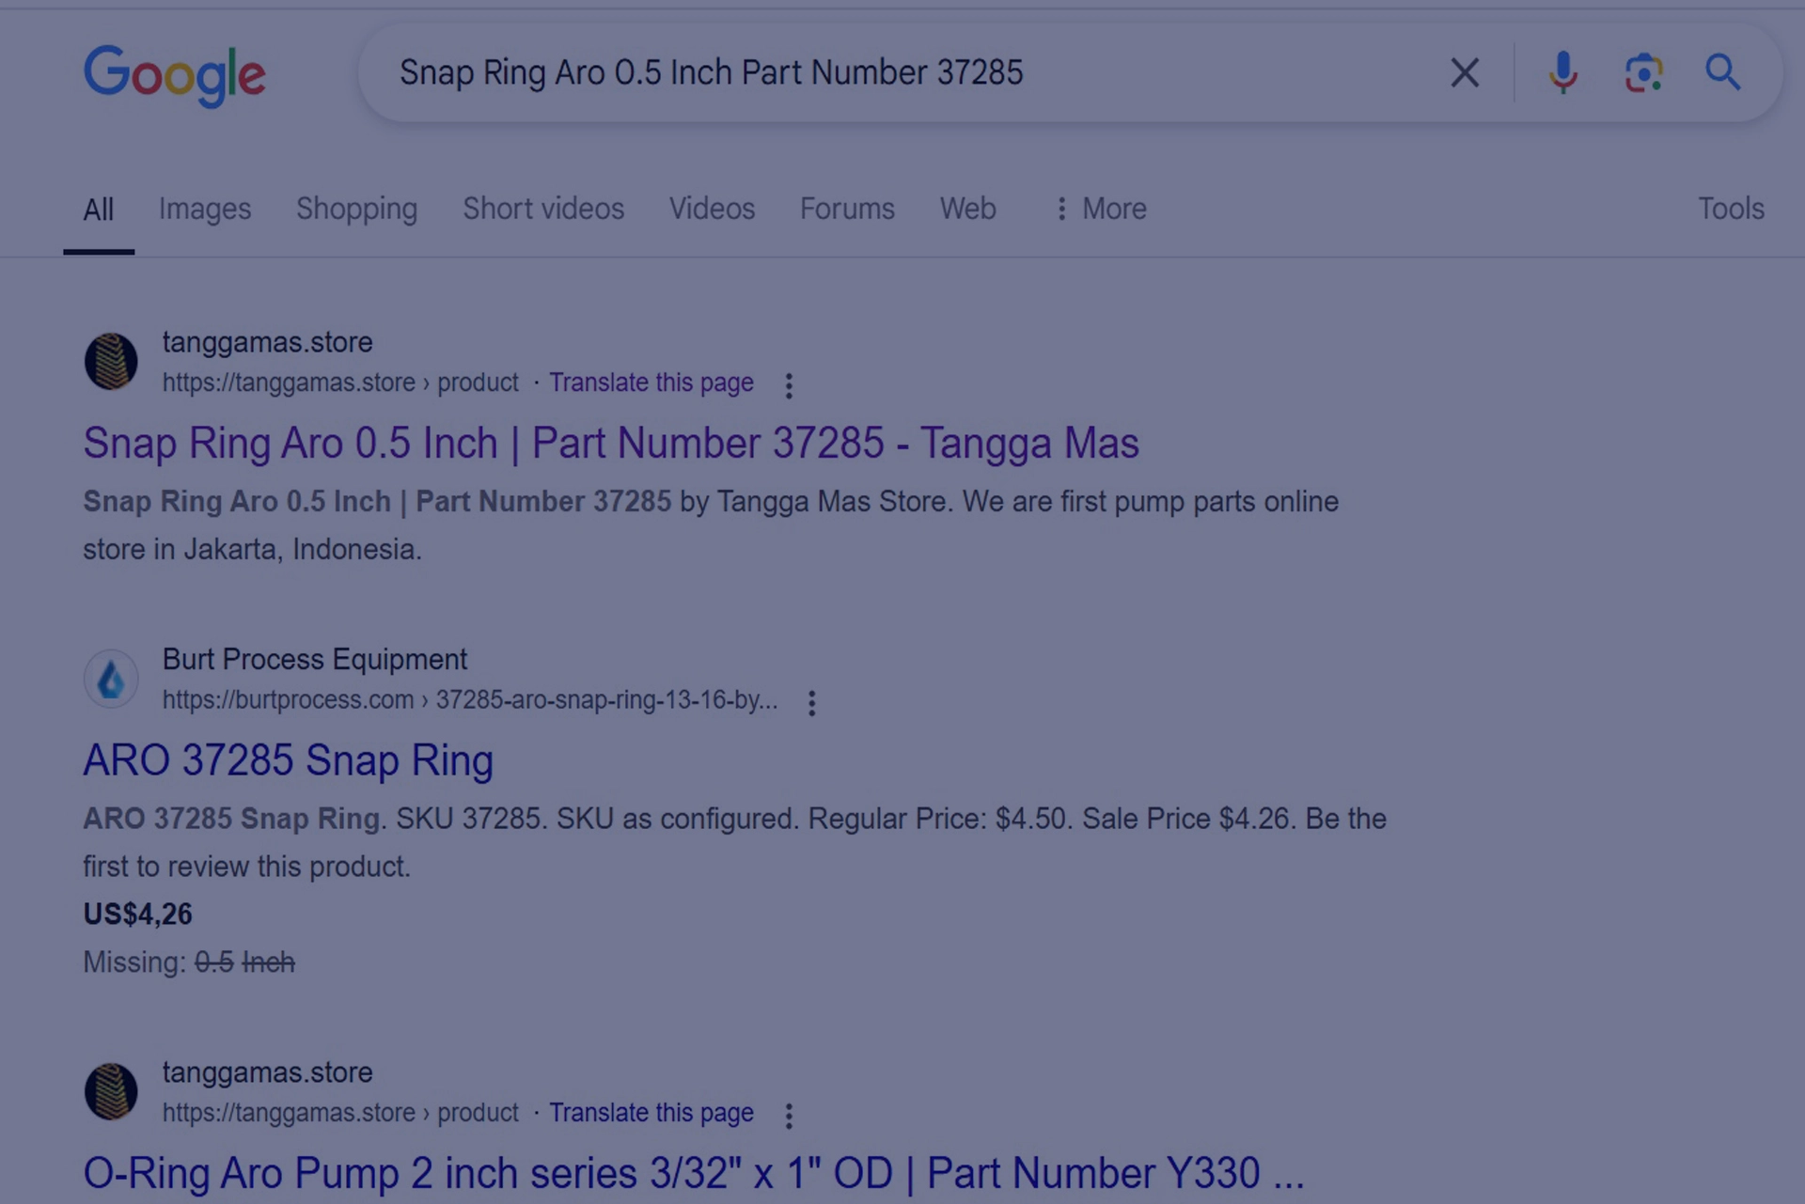Open the Tools options
This screenshot has width=1805, height=1204.
click(x=1731, y=209)
